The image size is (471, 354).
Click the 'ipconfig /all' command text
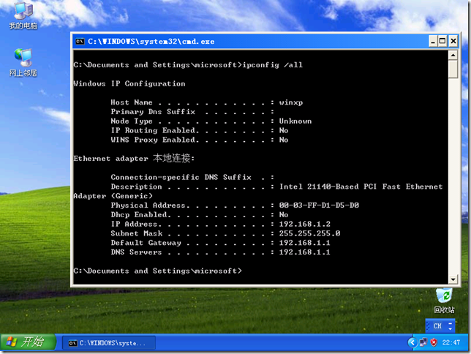[x=273, y=65]
